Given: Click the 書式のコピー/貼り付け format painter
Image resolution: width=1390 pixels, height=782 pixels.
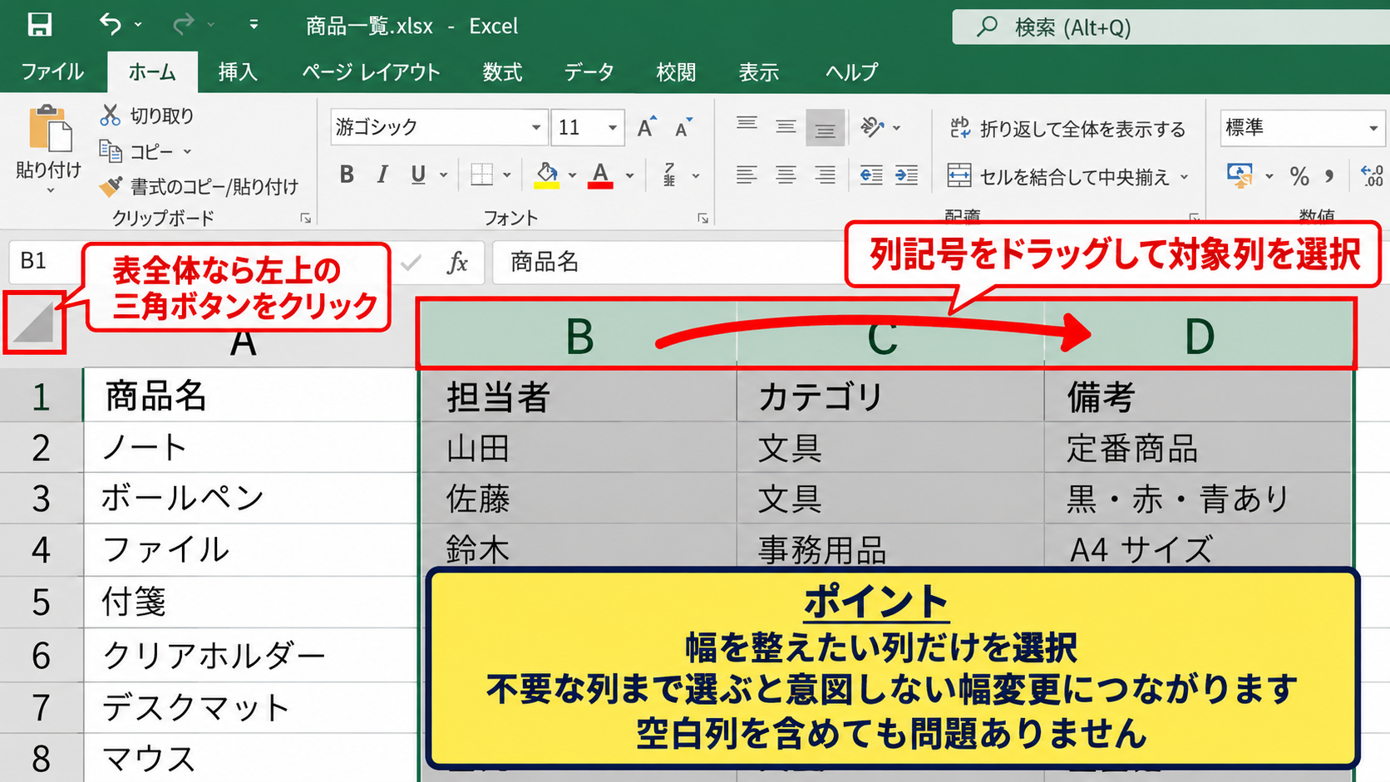Looking at the screenshot, I should tap(199, 186).
